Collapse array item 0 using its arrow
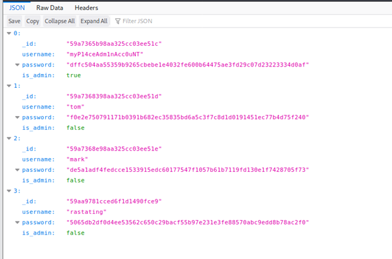This screenshot has width=392, height=259. click(x=8, y=33)
